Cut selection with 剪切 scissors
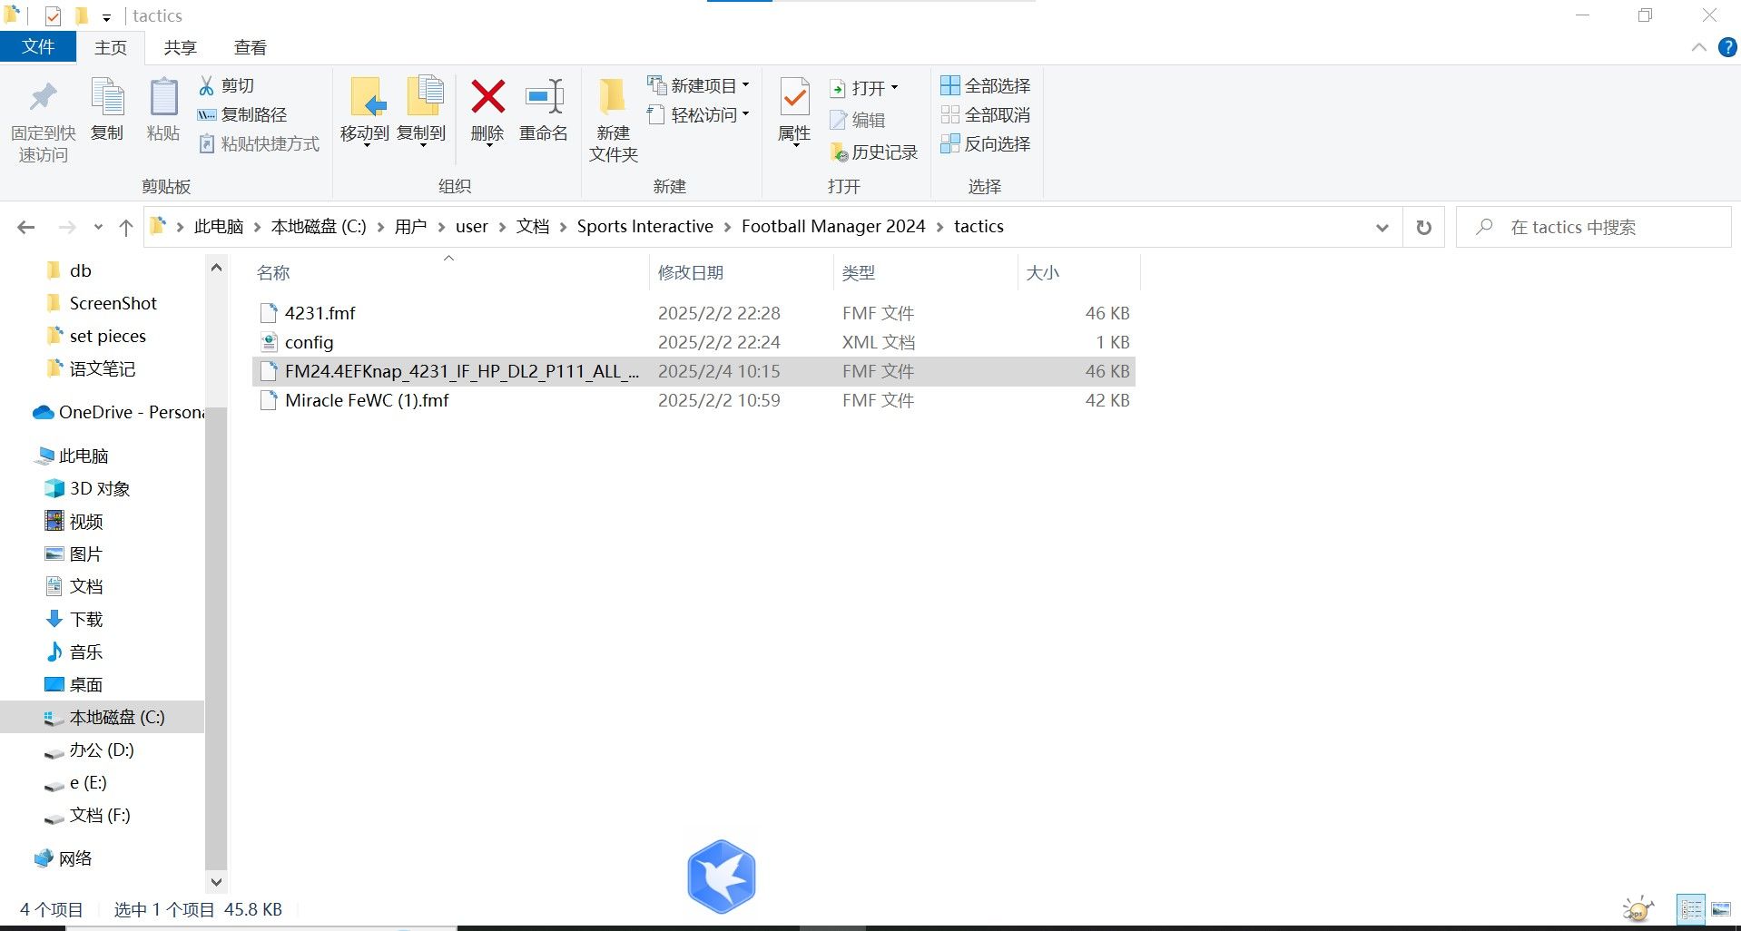 (227, 85)
